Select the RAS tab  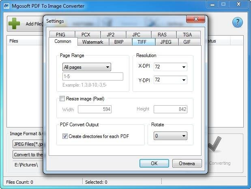point(164,34)
